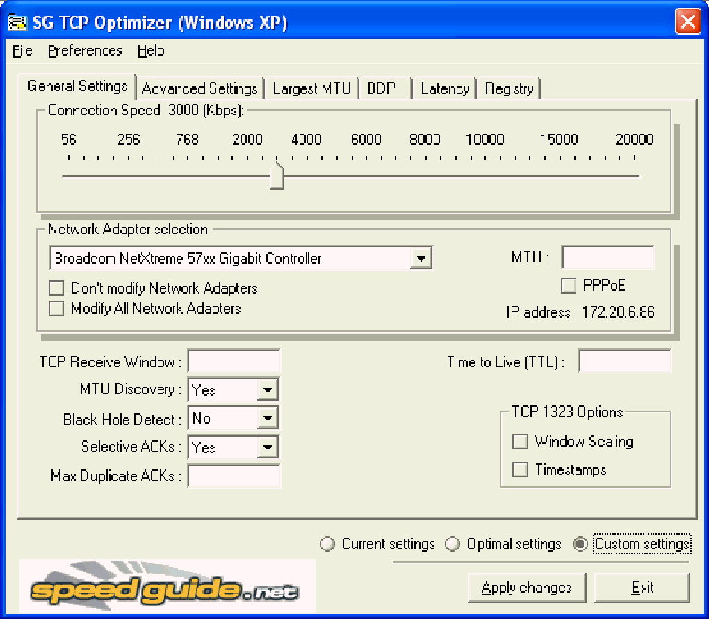Image resolution: width=709 pixels, height=619 pixels.
Task: Switch to the Registry tab
Action: coord(509,88)
